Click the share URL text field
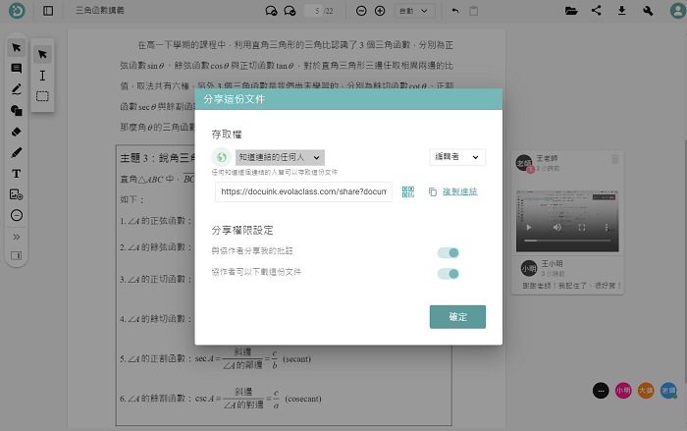 click(303, 192)
